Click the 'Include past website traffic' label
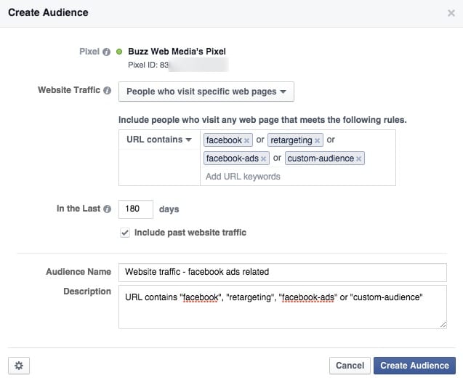Screen dimensions: 463x378 [190, 233]
